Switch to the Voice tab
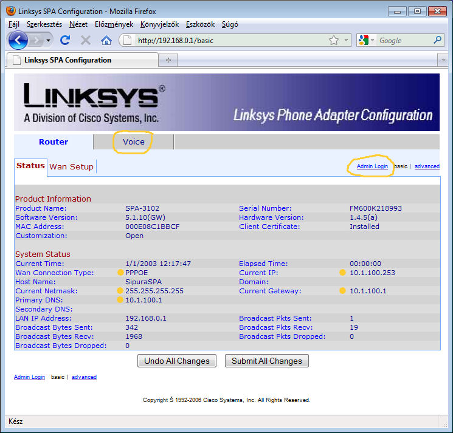 click(134, 141)
